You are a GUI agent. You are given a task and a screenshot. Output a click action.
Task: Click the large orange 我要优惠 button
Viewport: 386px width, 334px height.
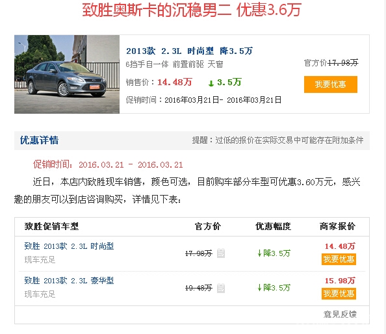331,84
